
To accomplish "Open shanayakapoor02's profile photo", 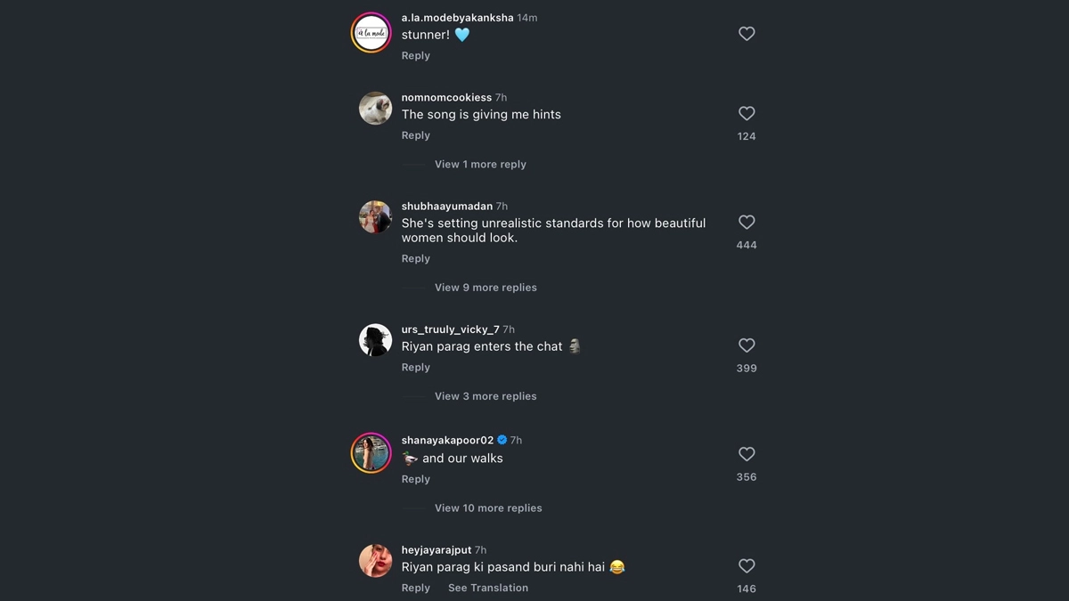I will [x=371, y=453].
